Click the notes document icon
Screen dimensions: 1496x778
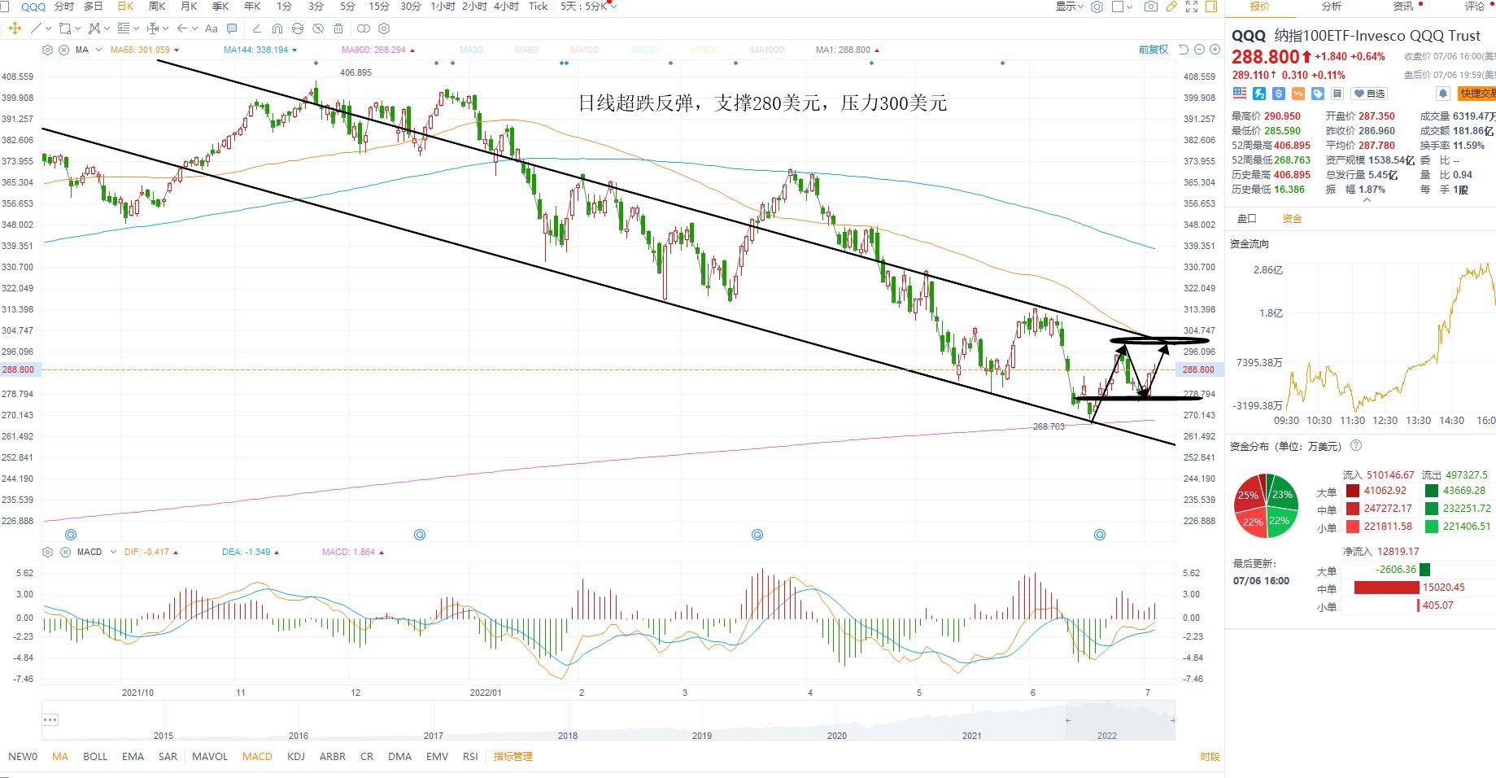click(1337, 94)
